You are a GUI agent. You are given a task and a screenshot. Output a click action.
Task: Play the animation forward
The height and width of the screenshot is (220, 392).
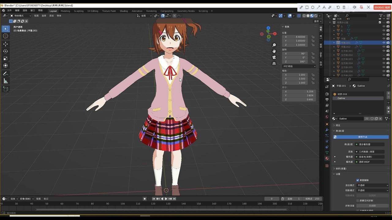[x=166, y=199]
